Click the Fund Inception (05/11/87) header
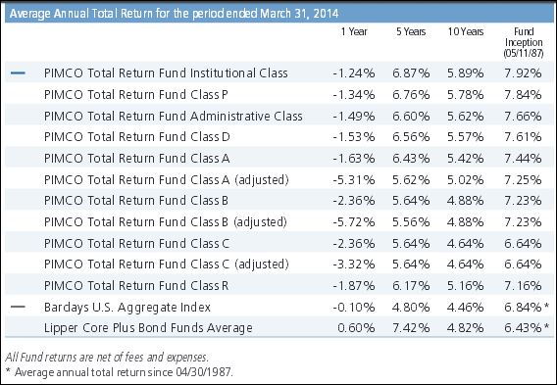This screenshot has height=385, width=557. [524, 42]
